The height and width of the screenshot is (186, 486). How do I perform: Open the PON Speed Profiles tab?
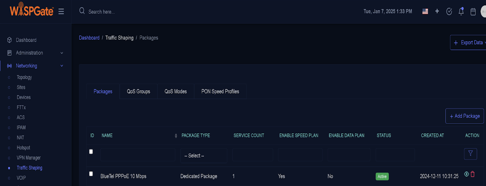(x=220, y=91)
